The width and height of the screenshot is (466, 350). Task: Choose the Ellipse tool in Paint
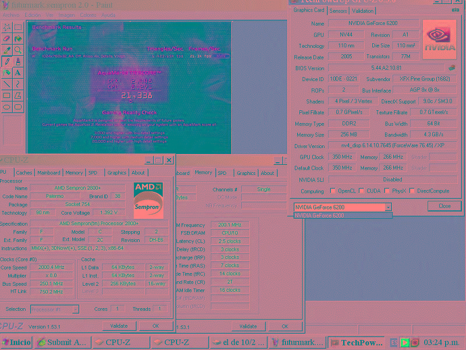pos(7,107)
